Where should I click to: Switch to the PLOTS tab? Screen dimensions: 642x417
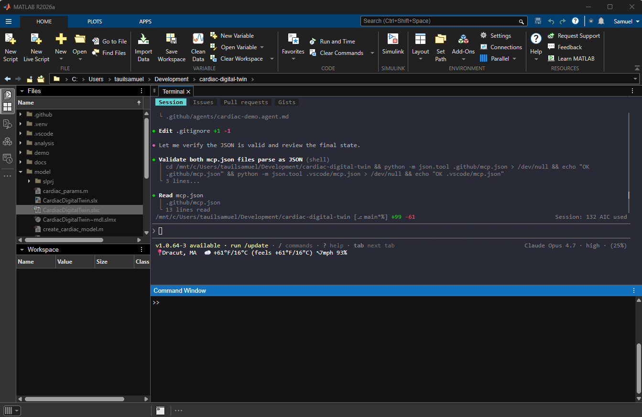pos(95,21)
